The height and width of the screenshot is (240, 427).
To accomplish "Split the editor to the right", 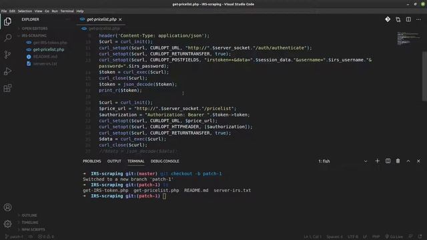I will [408, 19].
